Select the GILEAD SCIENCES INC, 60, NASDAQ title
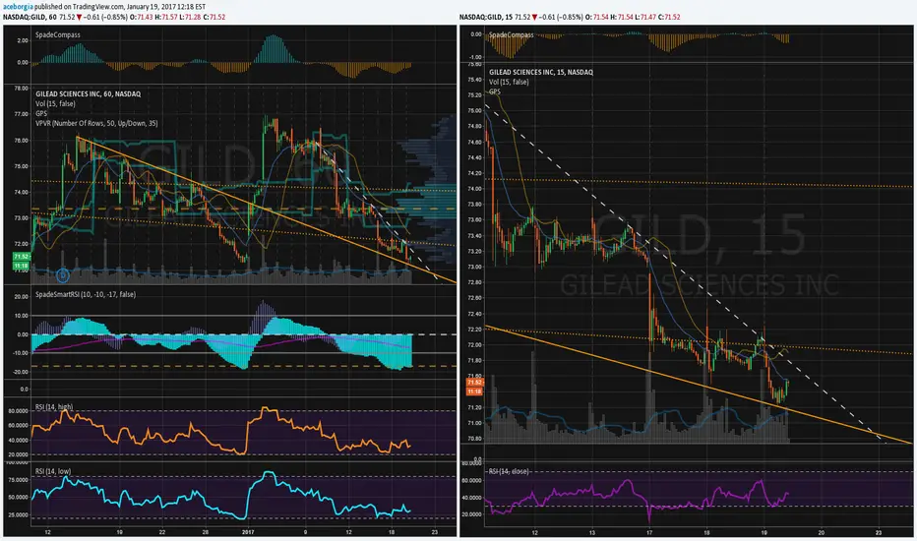917x541 pixels. 89,93
